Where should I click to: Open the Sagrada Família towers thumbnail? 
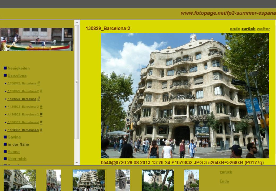pos(192,180)
